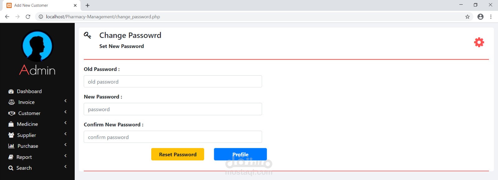Screen dimensions: 498x180
Task: Click the admin avatar profile picture
Action: [37, 46]
